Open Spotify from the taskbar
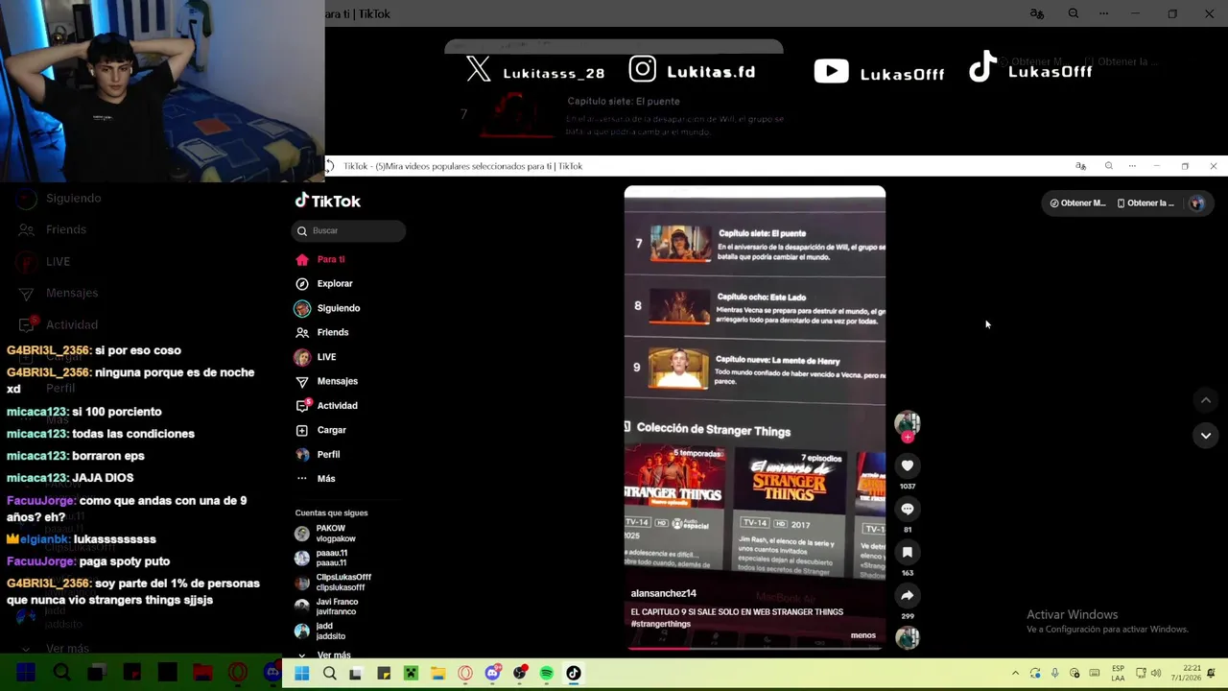1228x691 pixels. pos(547,674)
